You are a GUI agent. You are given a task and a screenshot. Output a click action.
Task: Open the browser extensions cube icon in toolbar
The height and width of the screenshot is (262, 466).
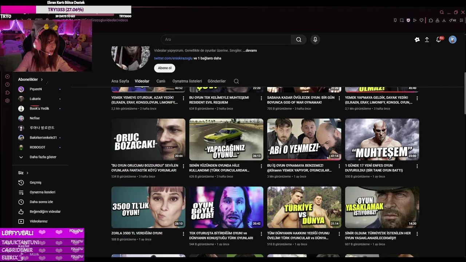[x=431, y=20]
